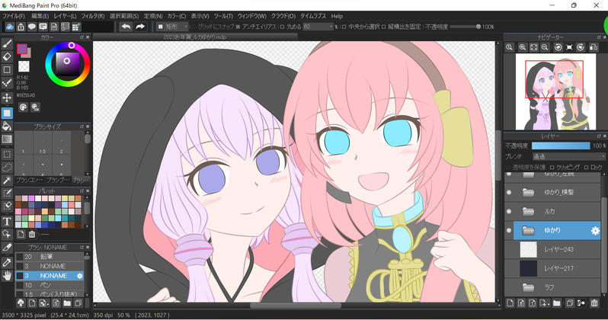This screenshot has height=320, width=608.
Task: Enable 縦横比を固定 checkbox
Action: point(383,27)
